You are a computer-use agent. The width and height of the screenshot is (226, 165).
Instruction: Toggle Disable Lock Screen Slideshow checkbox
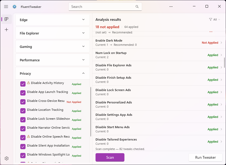(23, 120)
